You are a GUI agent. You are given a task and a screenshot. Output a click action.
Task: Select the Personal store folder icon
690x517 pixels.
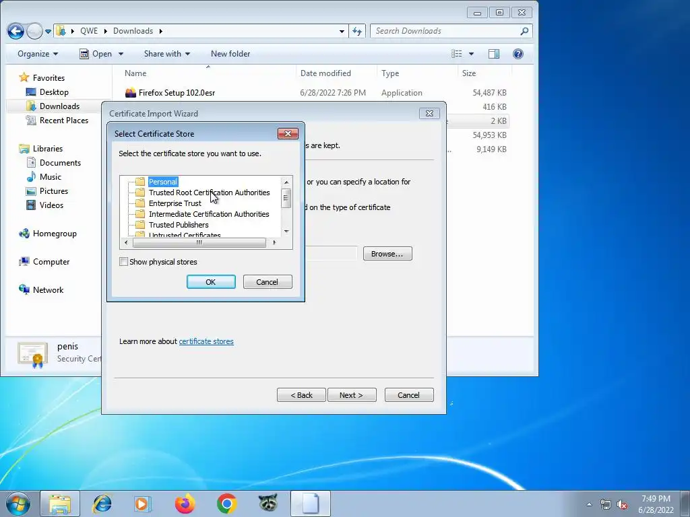pos(140,182)
